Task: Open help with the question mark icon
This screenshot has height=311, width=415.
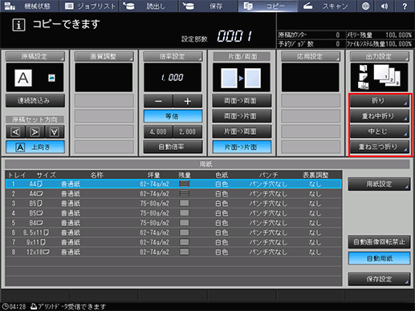Action: pos(405,6)
